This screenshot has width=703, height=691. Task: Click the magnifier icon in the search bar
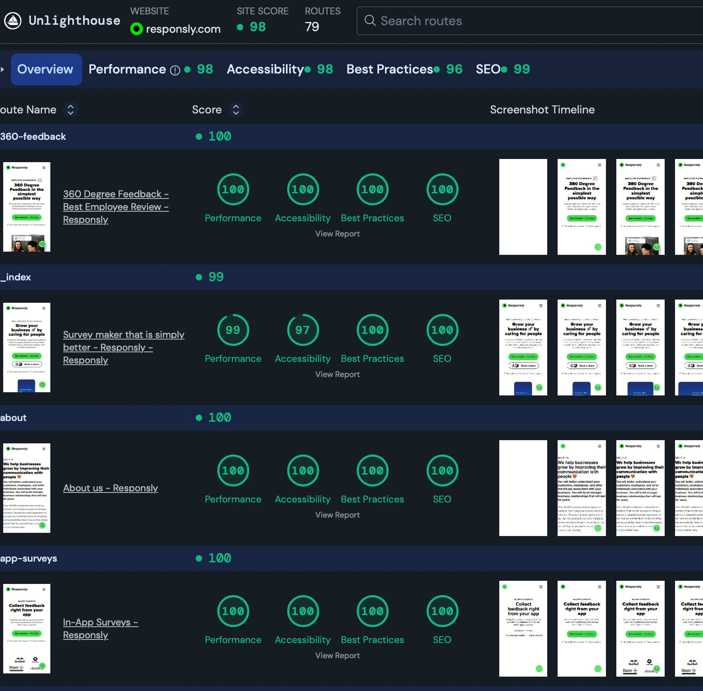click(x=370, y=20)
